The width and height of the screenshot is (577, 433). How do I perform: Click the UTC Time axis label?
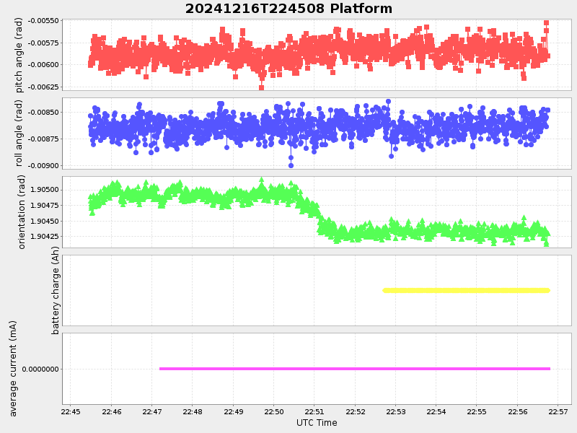coord(317,423)
